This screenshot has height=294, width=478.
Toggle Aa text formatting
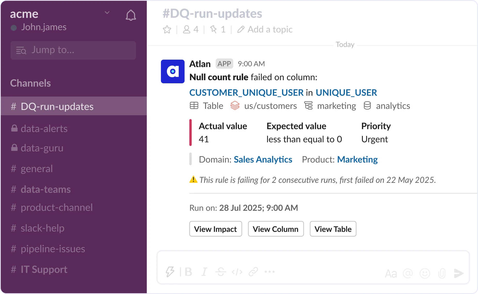391,274
